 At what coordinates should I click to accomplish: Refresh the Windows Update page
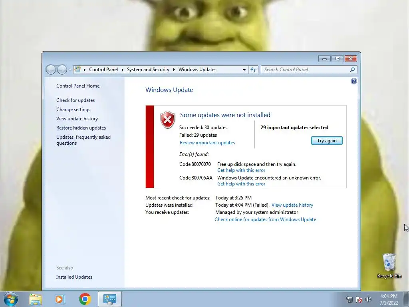(x=253, y=70)
